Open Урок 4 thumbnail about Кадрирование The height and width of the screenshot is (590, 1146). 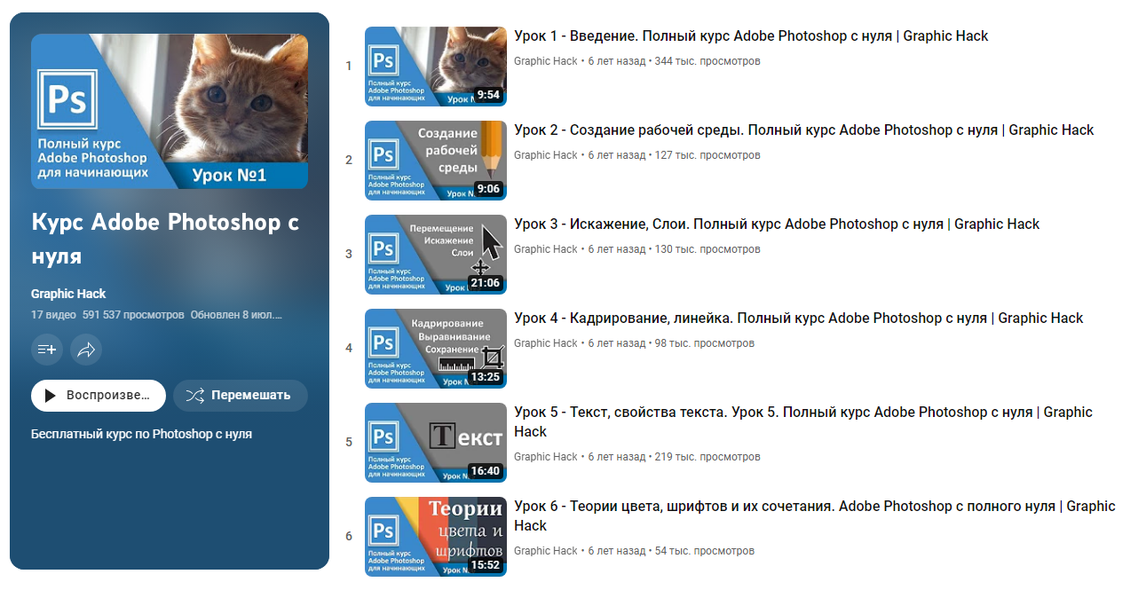click(436, 349)
